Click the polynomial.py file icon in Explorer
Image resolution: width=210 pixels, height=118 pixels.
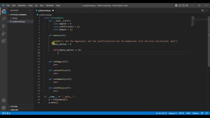pos(11,22)
